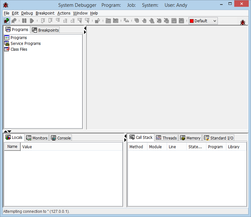Switch to the Threads tab

click(166, 138)
